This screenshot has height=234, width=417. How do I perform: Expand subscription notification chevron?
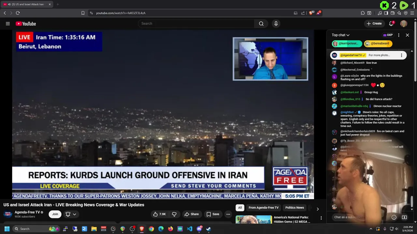tap(75, 214)
